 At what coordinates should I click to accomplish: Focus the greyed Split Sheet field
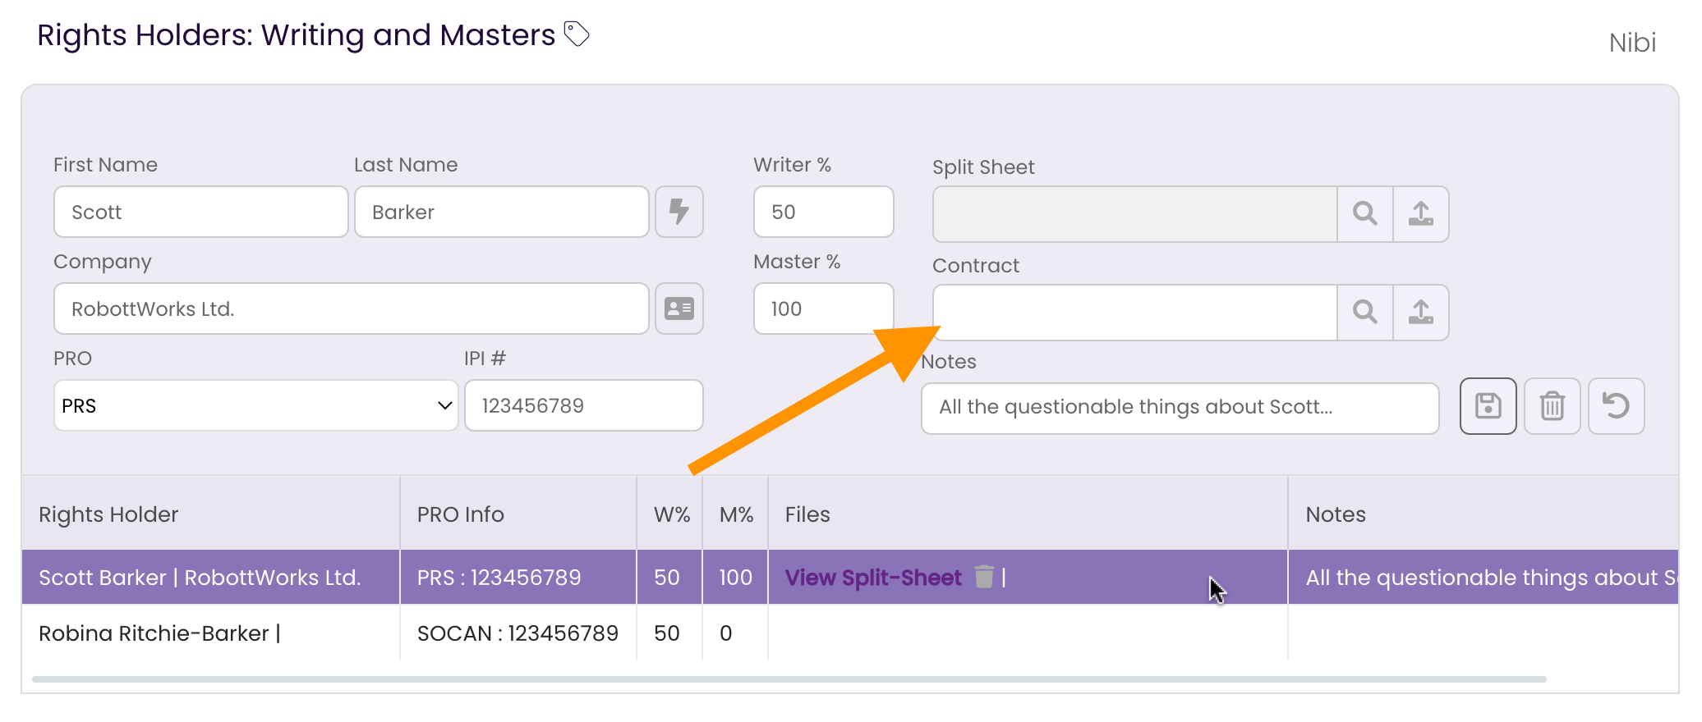1135,213
